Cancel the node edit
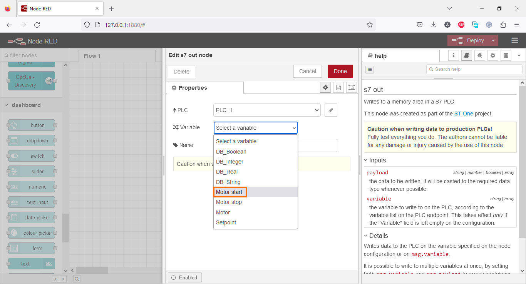 (308, 71)
